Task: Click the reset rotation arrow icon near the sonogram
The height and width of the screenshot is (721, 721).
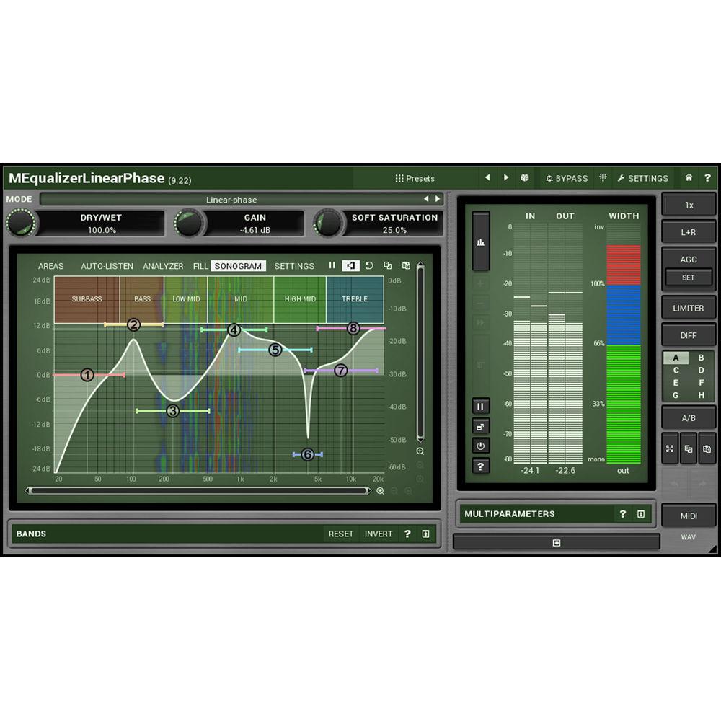Action: tap(370, 265)
